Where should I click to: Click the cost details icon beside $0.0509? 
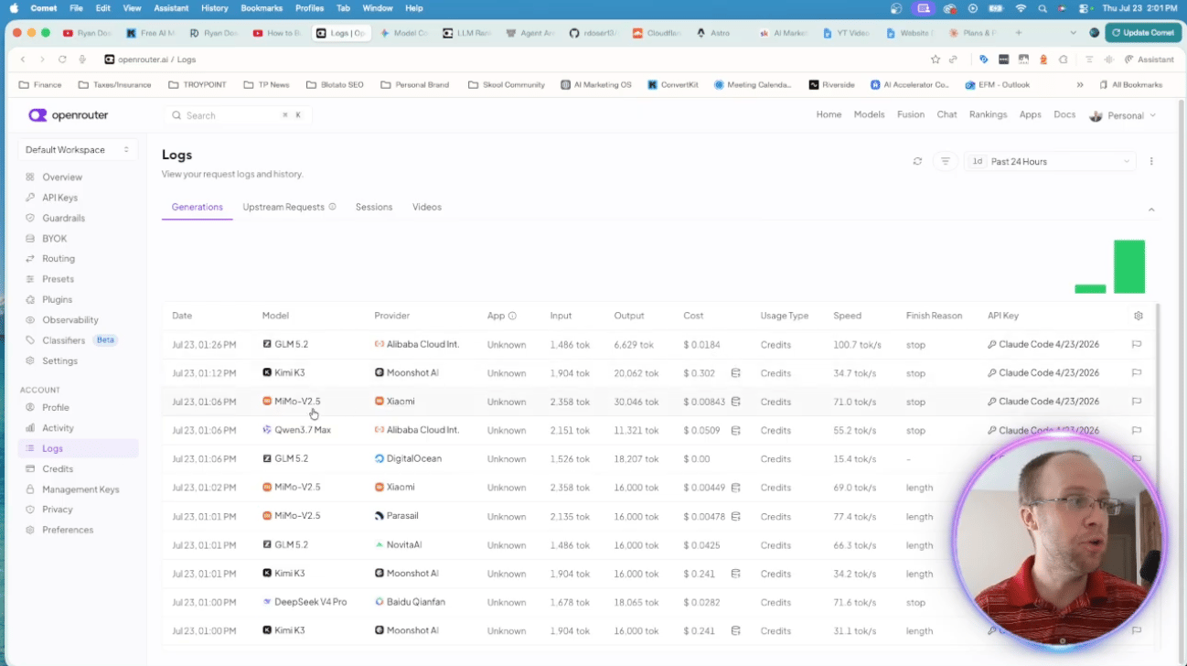(x=735, y=430)
